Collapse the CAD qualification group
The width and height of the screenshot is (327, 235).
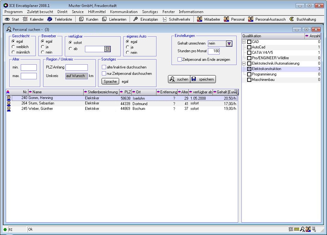tap(244, 42)
